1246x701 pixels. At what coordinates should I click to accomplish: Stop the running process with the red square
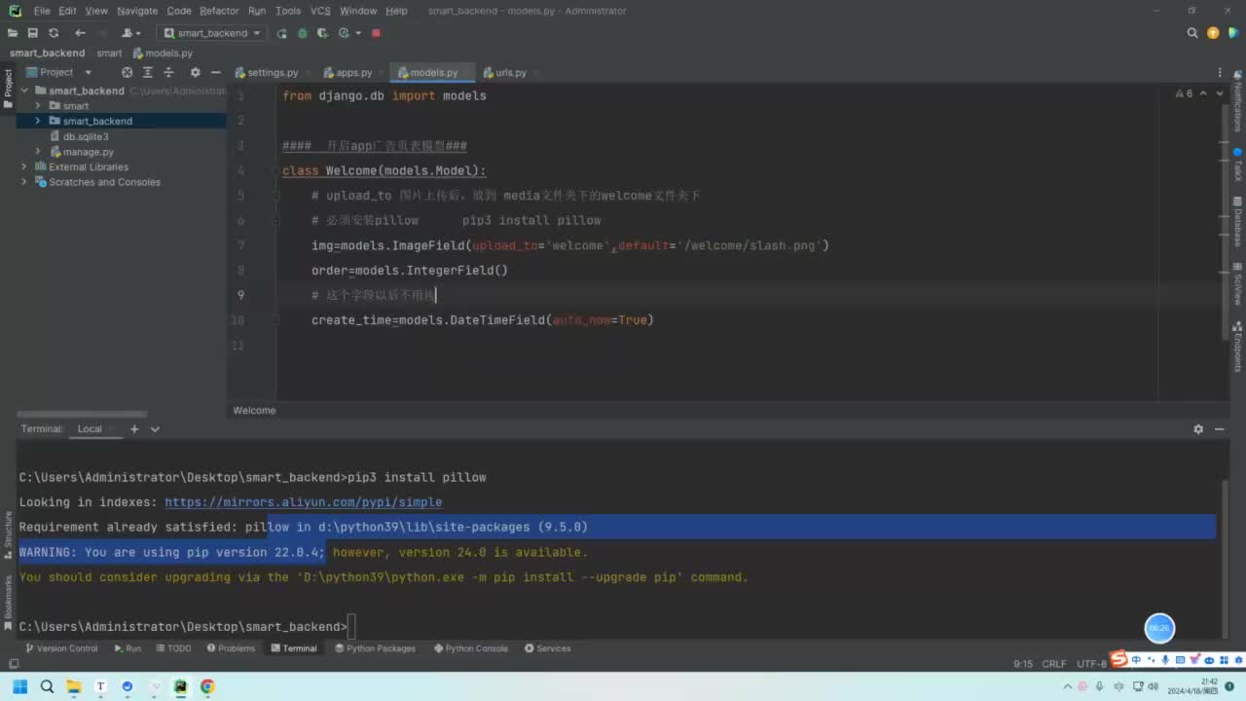click(x=376, y=33)
